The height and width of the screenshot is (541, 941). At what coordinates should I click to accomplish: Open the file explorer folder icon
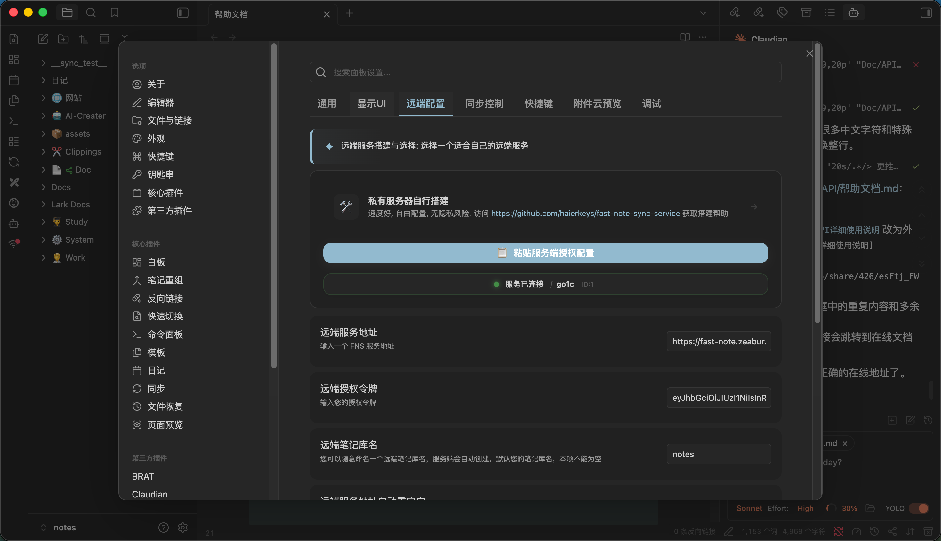(67, 12)
